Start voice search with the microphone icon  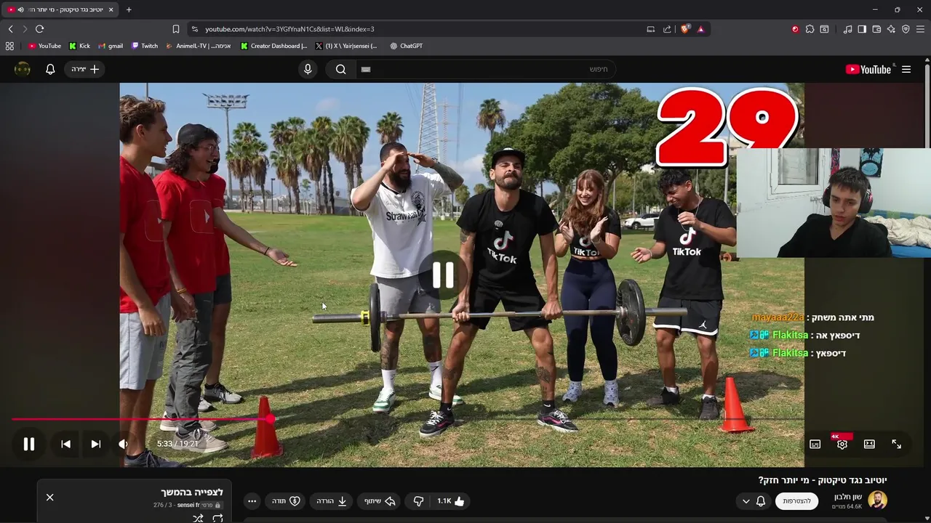coord(308,69)
